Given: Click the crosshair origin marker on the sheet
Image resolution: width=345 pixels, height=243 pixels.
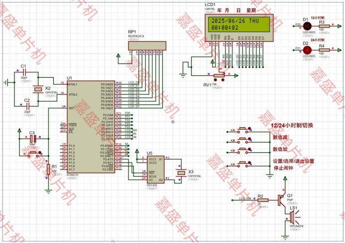Looking at the screenshot, I should pos(173,122).
